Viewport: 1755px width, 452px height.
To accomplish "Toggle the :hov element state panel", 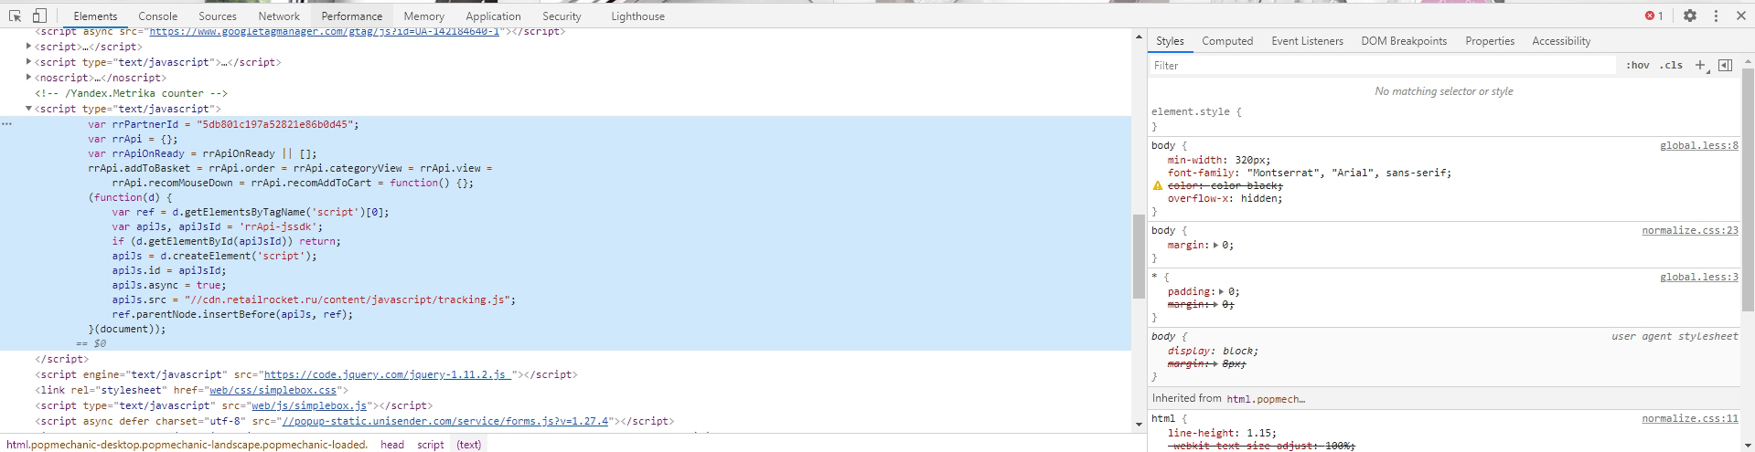I will click(x=1637, y=65).
